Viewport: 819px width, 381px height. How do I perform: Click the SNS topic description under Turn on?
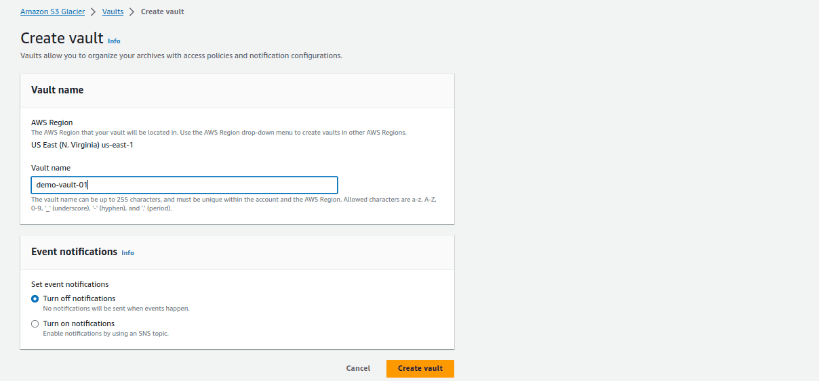pos(106,334)
